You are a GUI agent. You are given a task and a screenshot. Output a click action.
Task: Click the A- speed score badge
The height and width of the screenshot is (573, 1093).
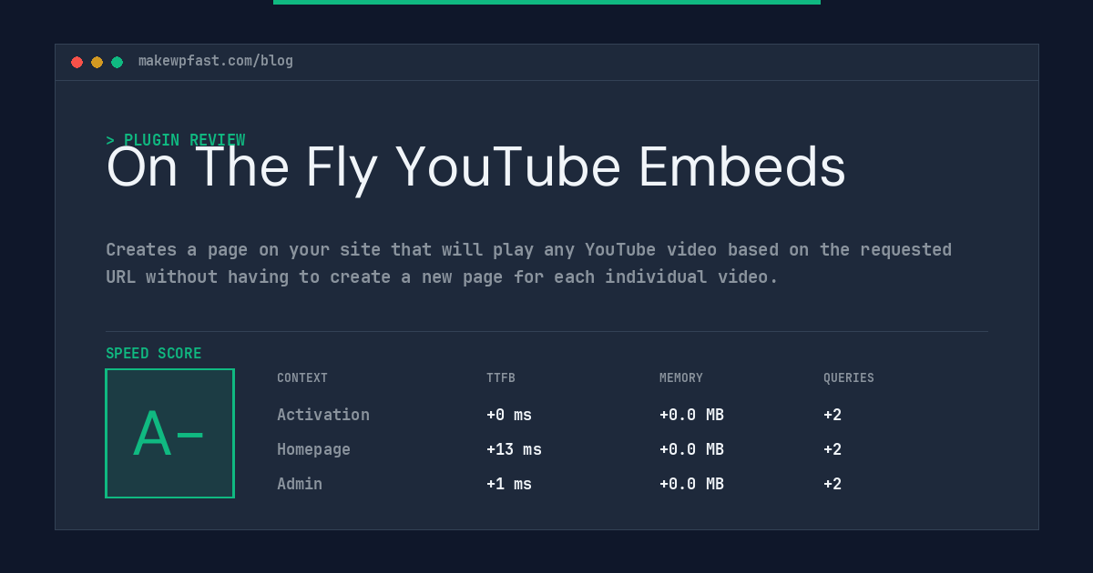point(169,433)
